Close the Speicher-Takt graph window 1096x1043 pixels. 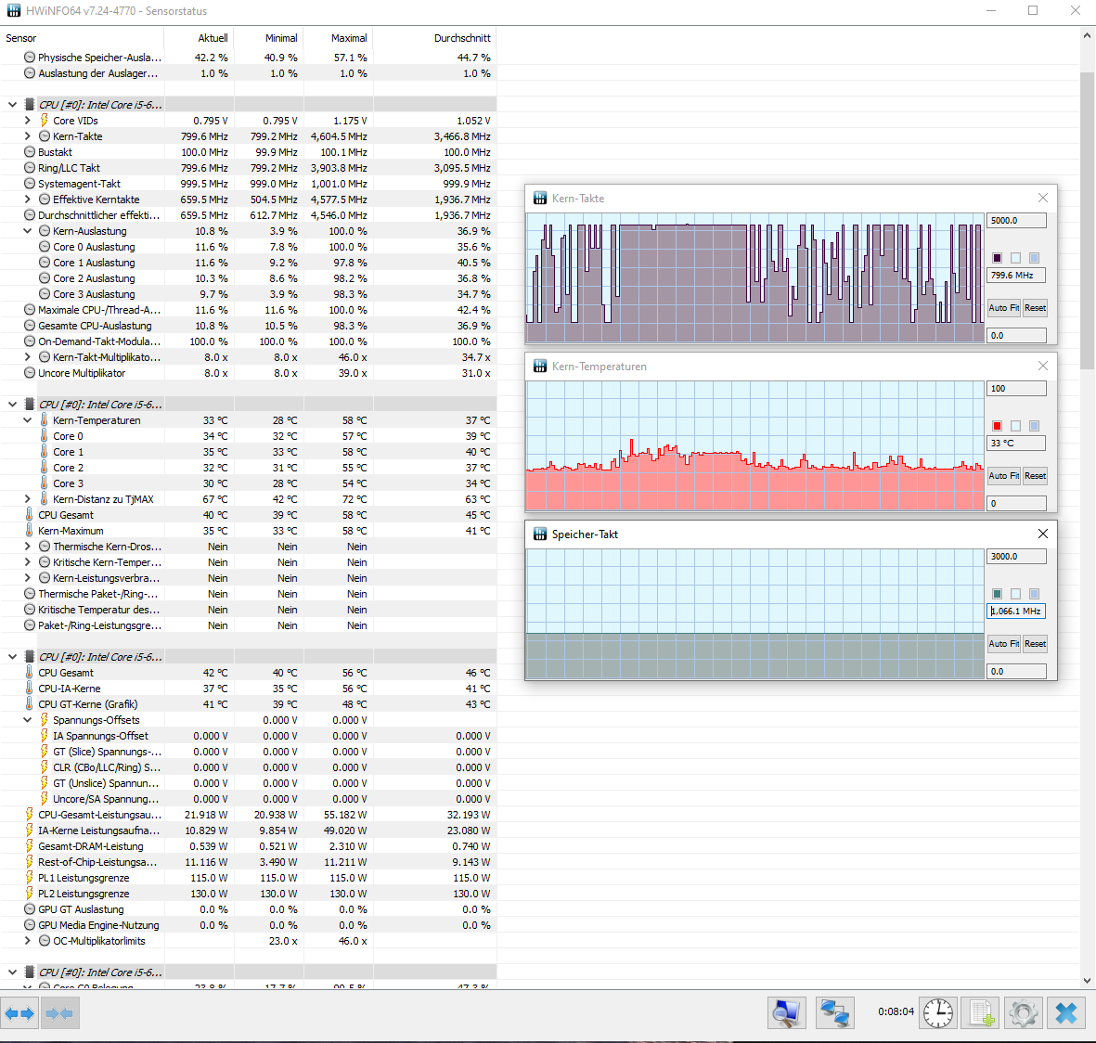tap(1043, 534)
